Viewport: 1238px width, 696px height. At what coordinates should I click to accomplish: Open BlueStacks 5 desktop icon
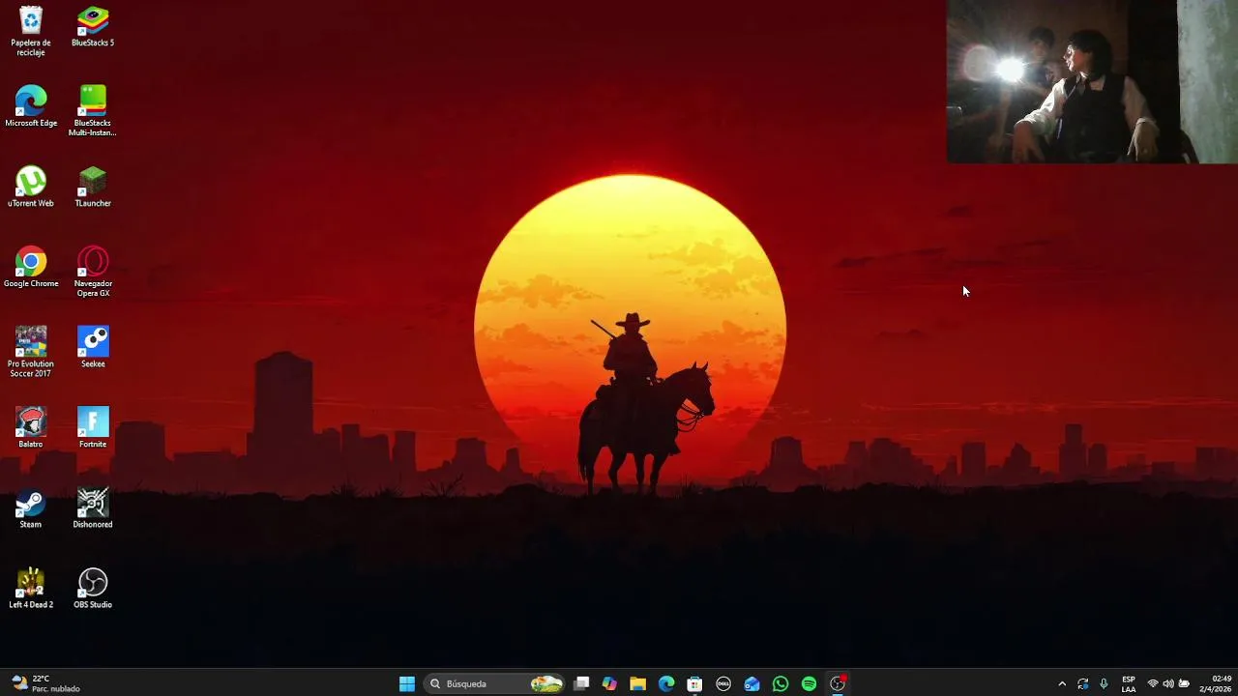pos(93,27)
